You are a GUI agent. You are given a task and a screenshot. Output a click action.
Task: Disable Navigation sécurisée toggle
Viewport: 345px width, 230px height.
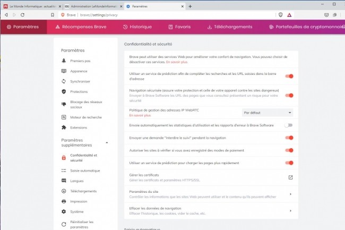pos(289,95)
